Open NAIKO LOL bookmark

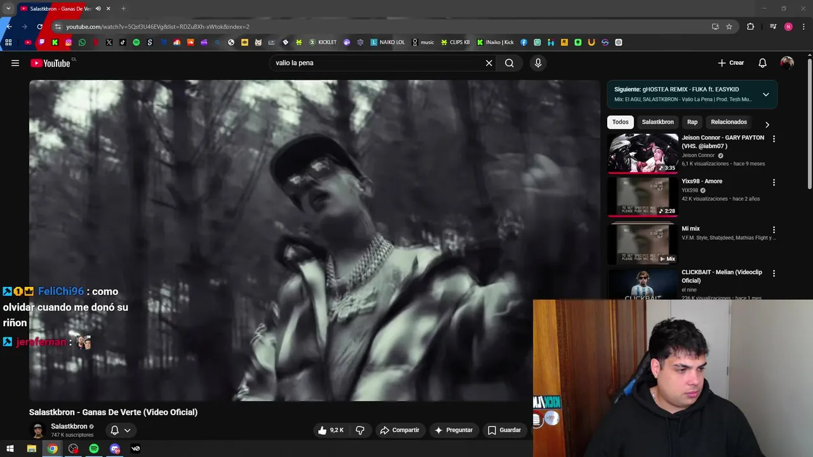point(387,43)
